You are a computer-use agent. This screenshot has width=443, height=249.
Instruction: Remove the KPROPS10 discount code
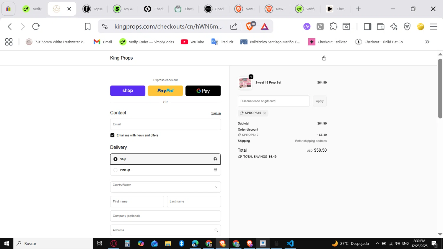265,113
